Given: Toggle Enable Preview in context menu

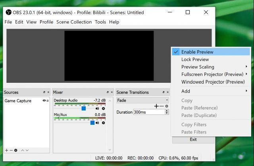Looking at the screenshot, I should (x=211, y=52).
